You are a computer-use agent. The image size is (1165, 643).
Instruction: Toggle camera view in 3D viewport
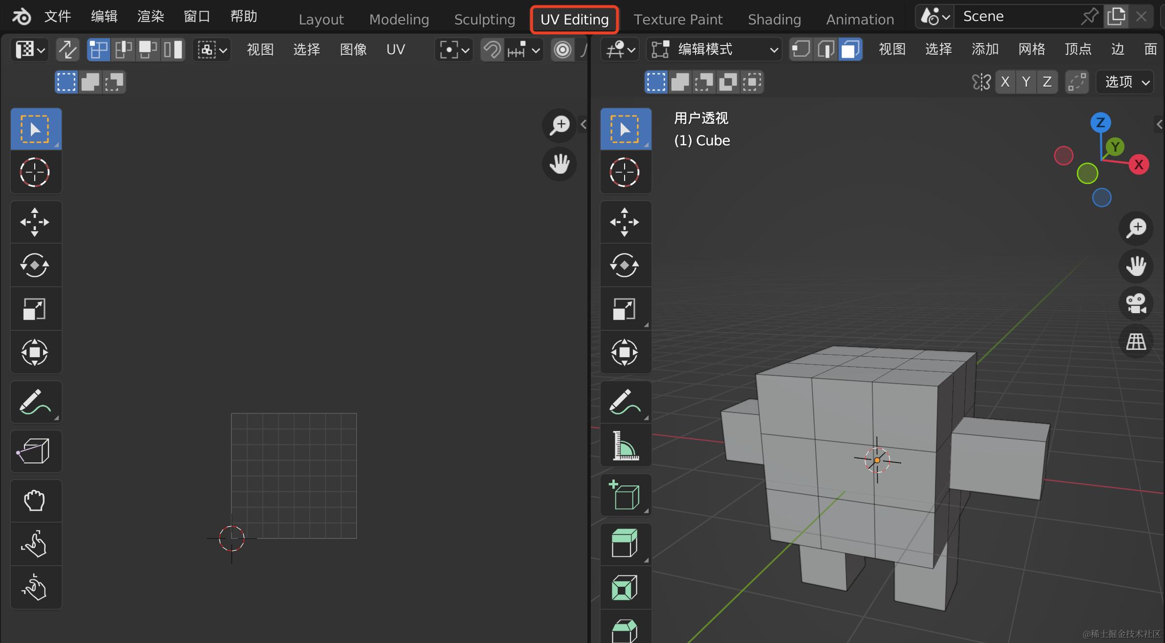click(x=1136, y=303)
